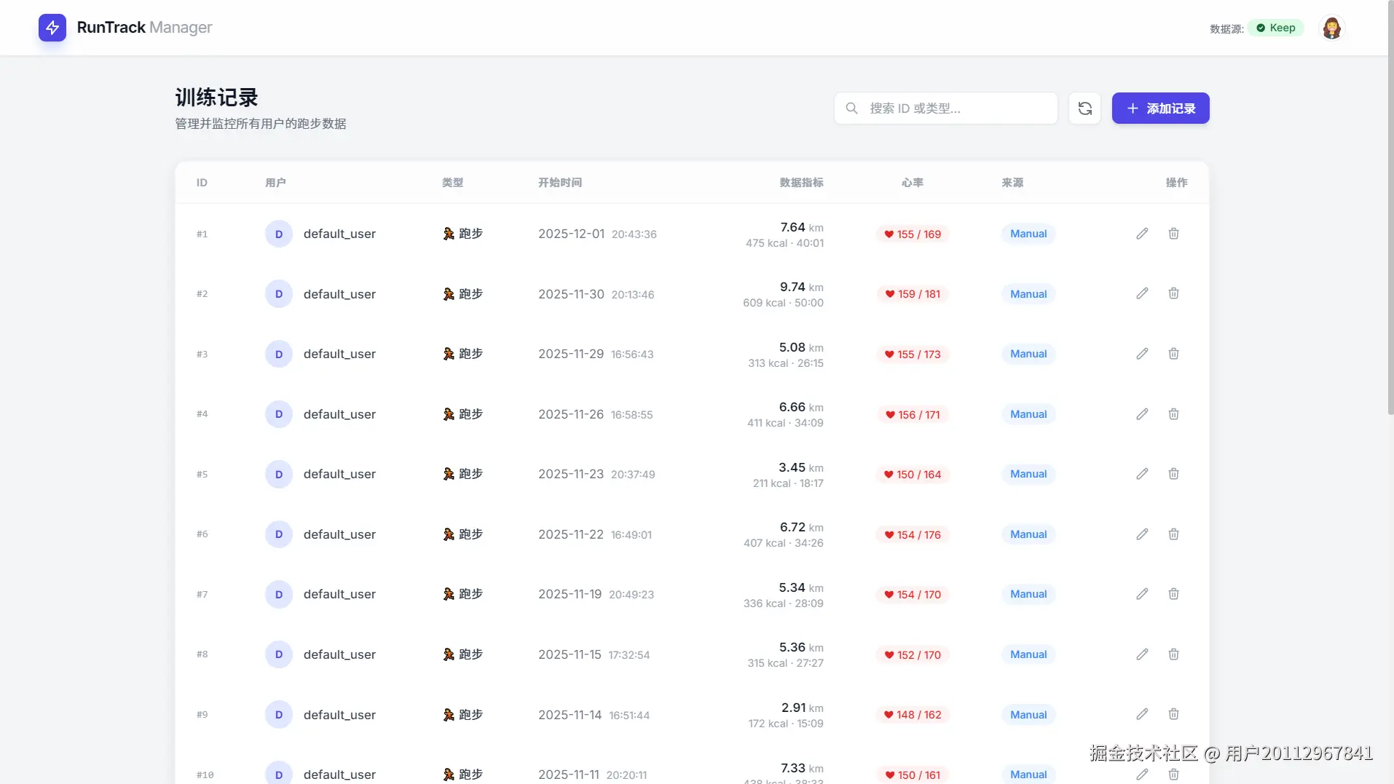Image resolution: width=1394 pixels, height=784 pixels.
Task: Edit record #1 with the pencil icon
Action: (x=1142, y=234)
